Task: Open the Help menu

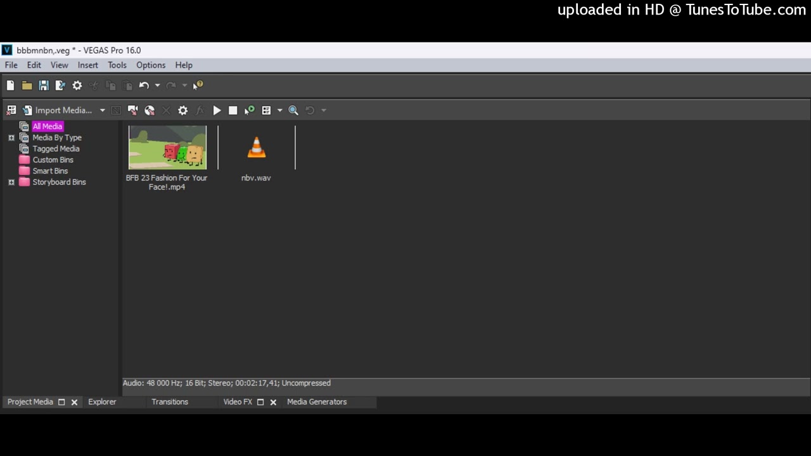Action: click(184, 65)
